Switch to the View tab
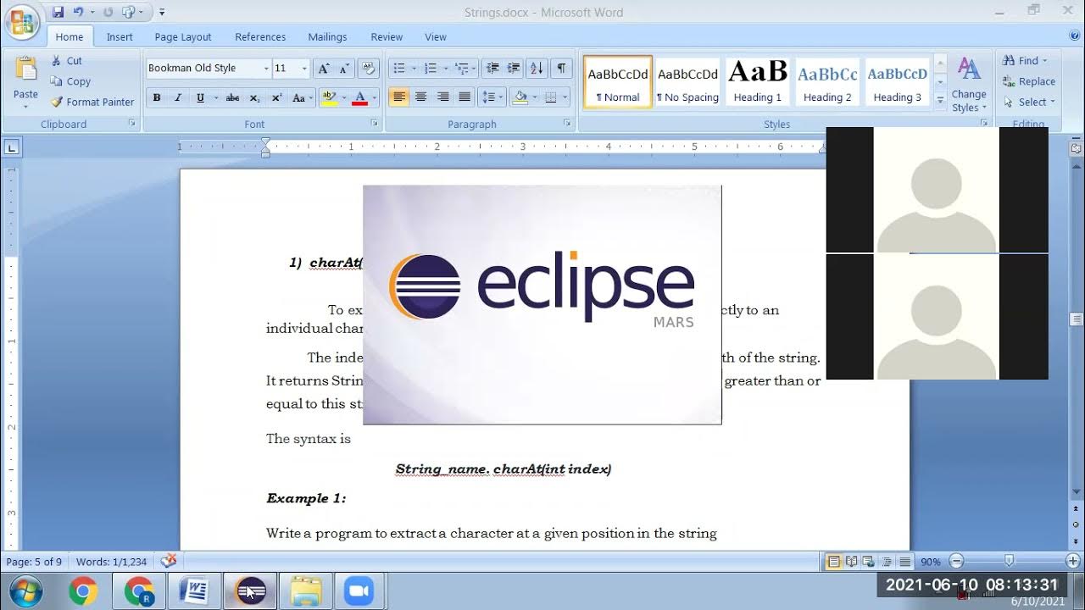Viewport: 1085px width, 610px height. [x=436, y=36]
